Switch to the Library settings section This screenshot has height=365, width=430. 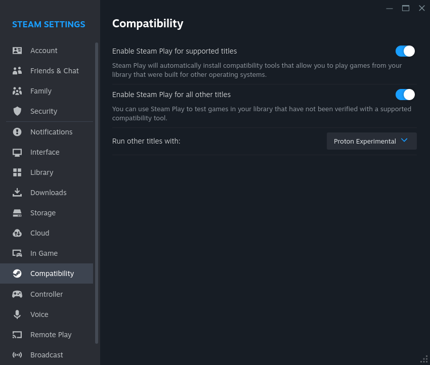click(x=41, y=172)
